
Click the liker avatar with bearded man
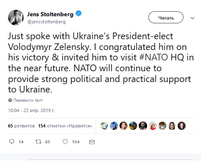click(x=143, y=126)
